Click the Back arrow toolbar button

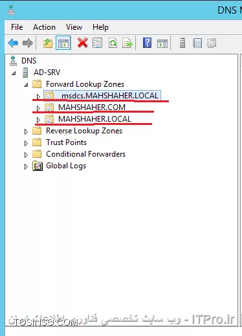[13, 43]
